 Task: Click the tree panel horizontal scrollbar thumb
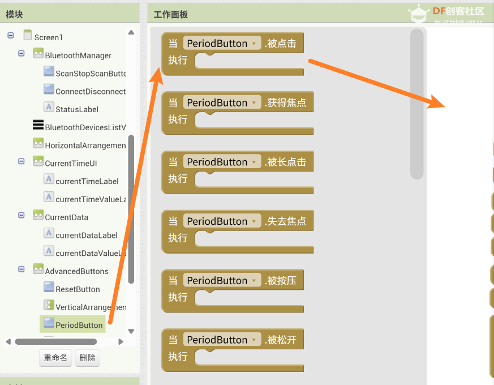pos(56,342)
